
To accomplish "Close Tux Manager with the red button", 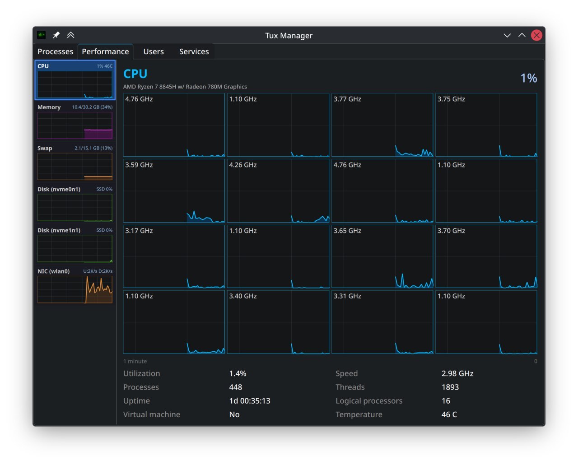I will [x=536, y=35].
